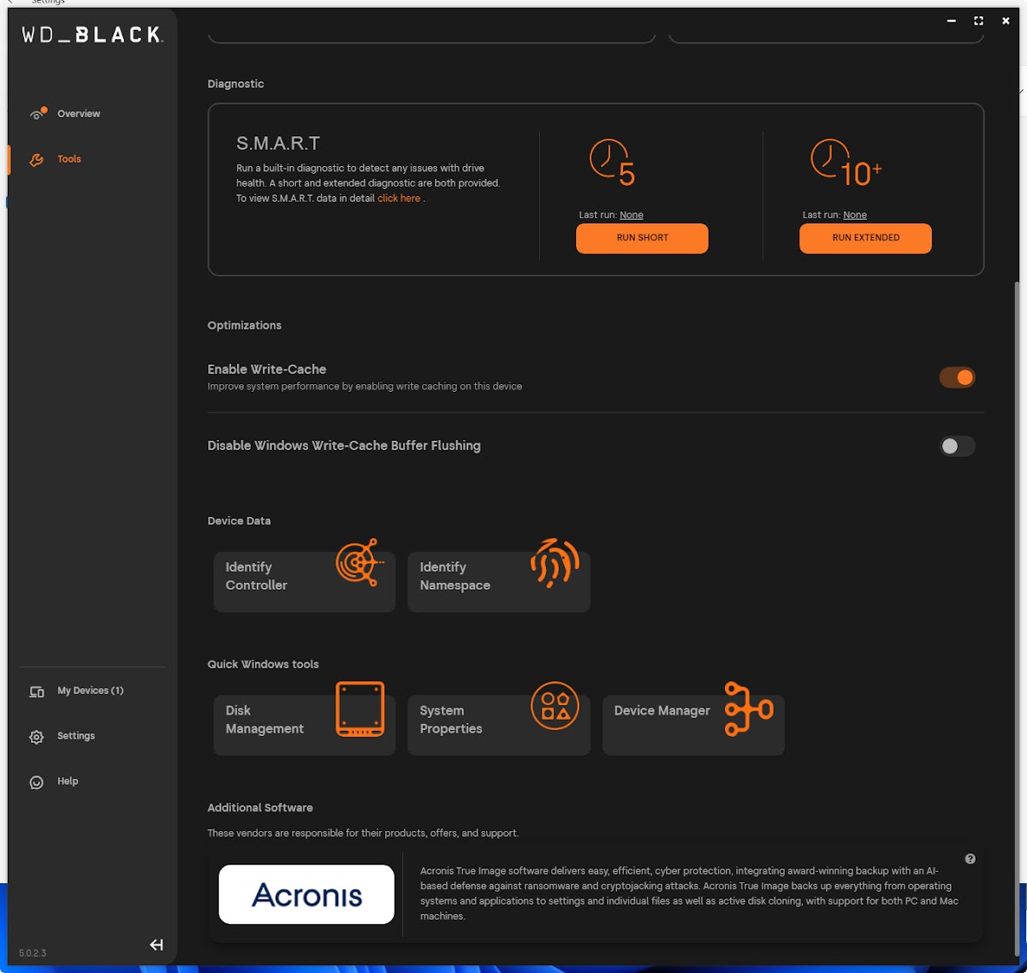Click the Device Manager tree icon
Screen dimensions: 1027x973
pyautogui.click(x=749, y=709)
